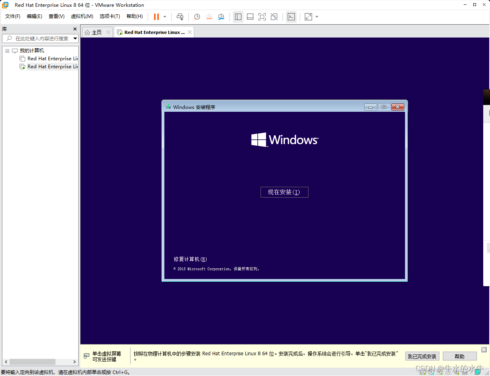Take a snapshot of this virtual machine
Screen dimensions: 490x376
click(x=197, y=17)
